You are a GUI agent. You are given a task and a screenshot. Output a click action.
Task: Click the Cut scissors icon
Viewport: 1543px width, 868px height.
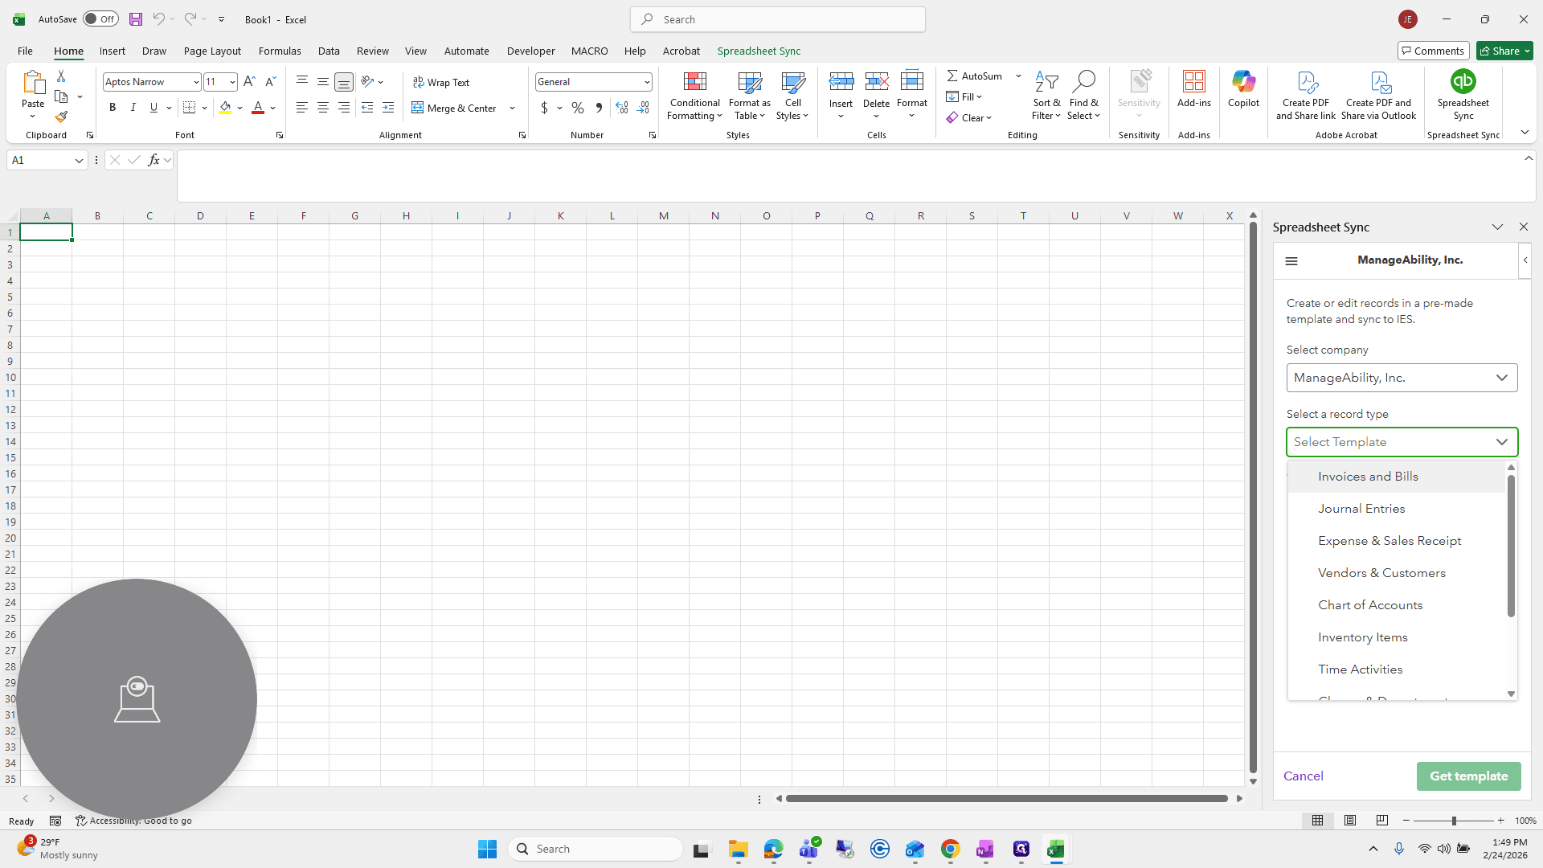pyautogui.click(x=61, y=76)
